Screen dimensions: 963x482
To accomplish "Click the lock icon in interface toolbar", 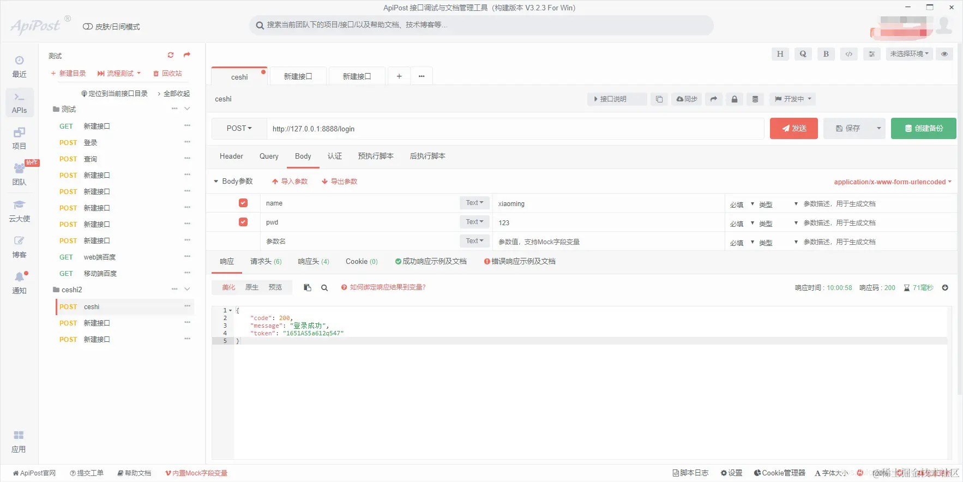I will 735,99.
